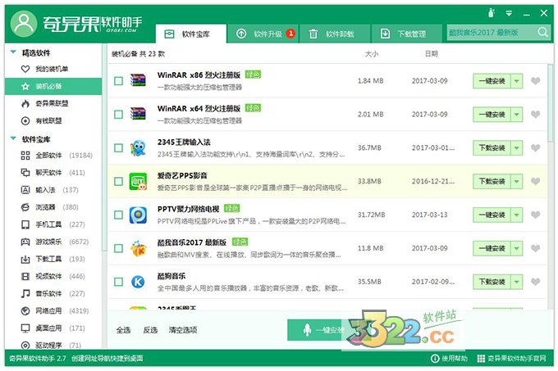The image size is (558, 371).
Task: Open the title bar dropdown menu icon
Action: tap(510, 13)
